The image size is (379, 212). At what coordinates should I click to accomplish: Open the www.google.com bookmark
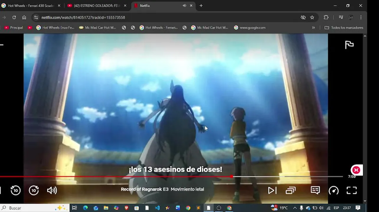(249, 27)
